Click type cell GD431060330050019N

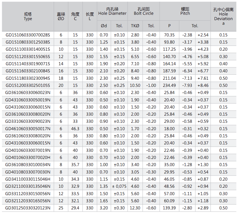(x=28, y=100)
